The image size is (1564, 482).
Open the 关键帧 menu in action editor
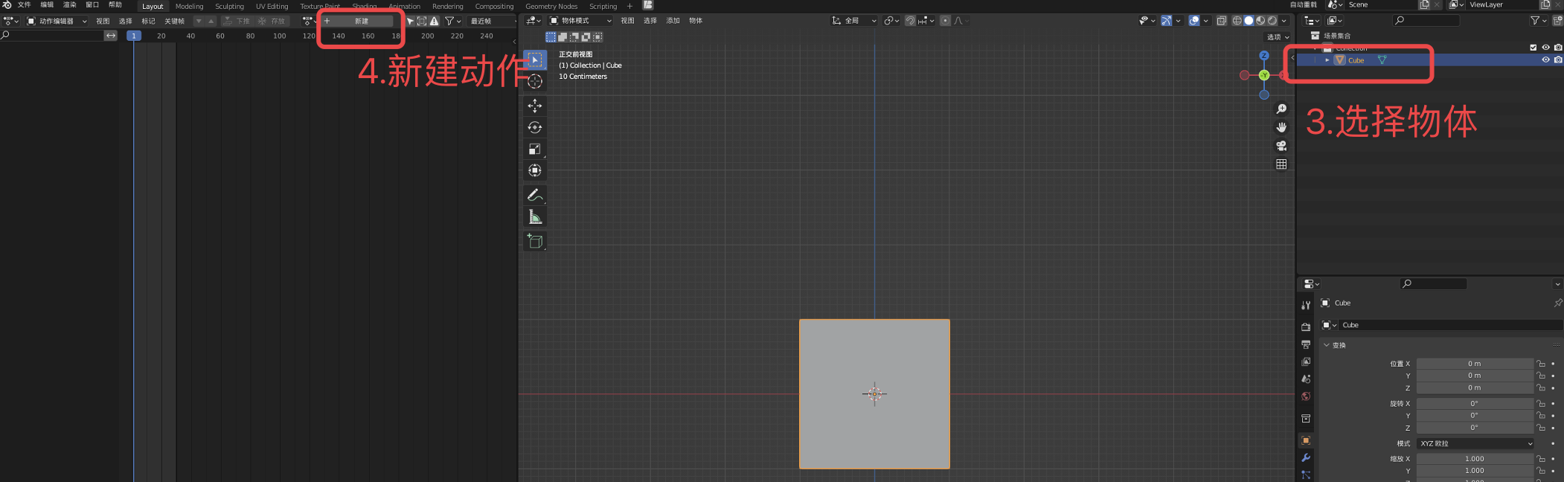point(174,21)
